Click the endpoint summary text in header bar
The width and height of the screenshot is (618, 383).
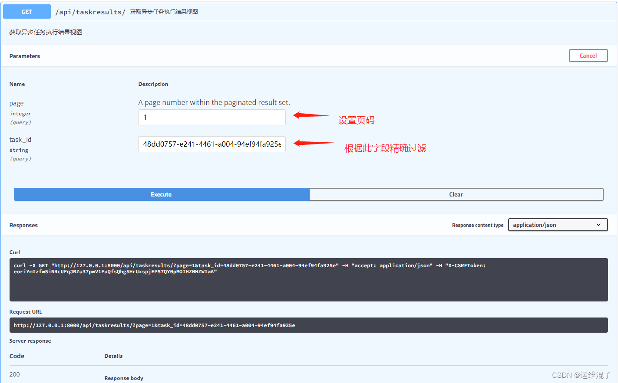(164, 12)
